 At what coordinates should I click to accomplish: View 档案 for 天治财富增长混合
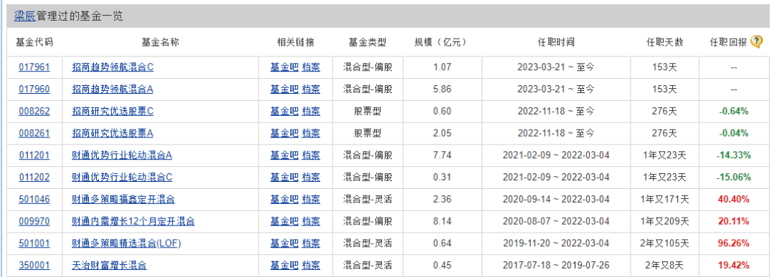tap(311, 266)
